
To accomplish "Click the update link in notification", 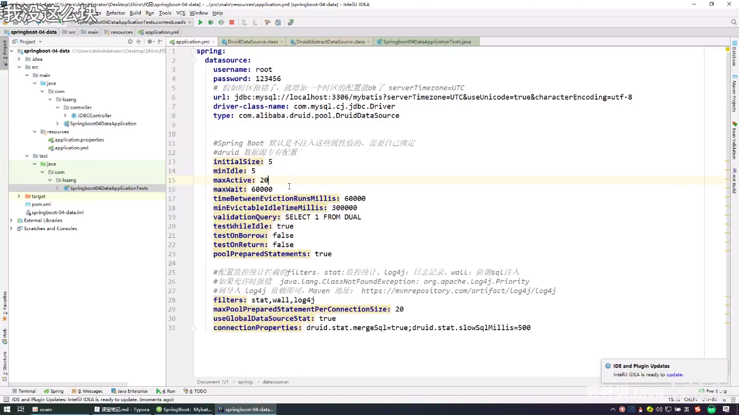I will [x=674, y=375].
